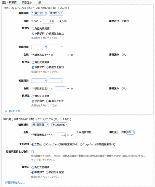Open the (販)宿泊費 detail type dropdown

(x=40, y=125)
